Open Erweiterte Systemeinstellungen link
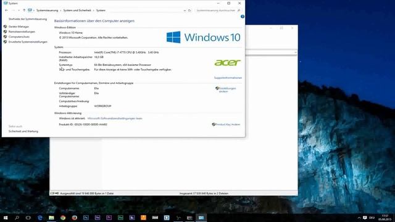395x222 pixels. 28,42
